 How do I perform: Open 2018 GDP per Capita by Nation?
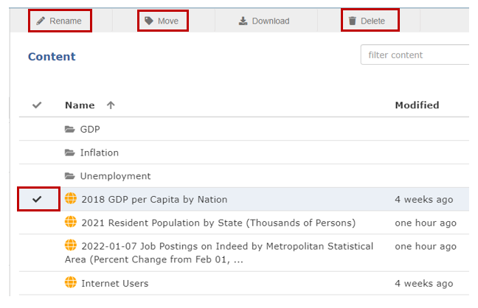point(154,199)
